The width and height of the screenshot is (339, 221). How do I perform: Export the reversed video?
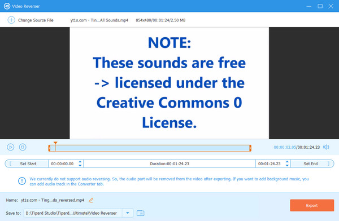[312, 205]
